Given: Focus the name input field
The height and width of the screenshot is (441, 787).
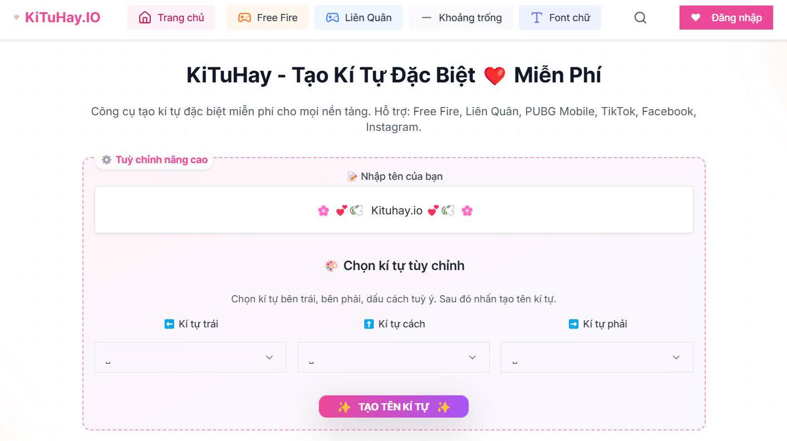Looking at the screenshot, I should click(x=393, y=210).
